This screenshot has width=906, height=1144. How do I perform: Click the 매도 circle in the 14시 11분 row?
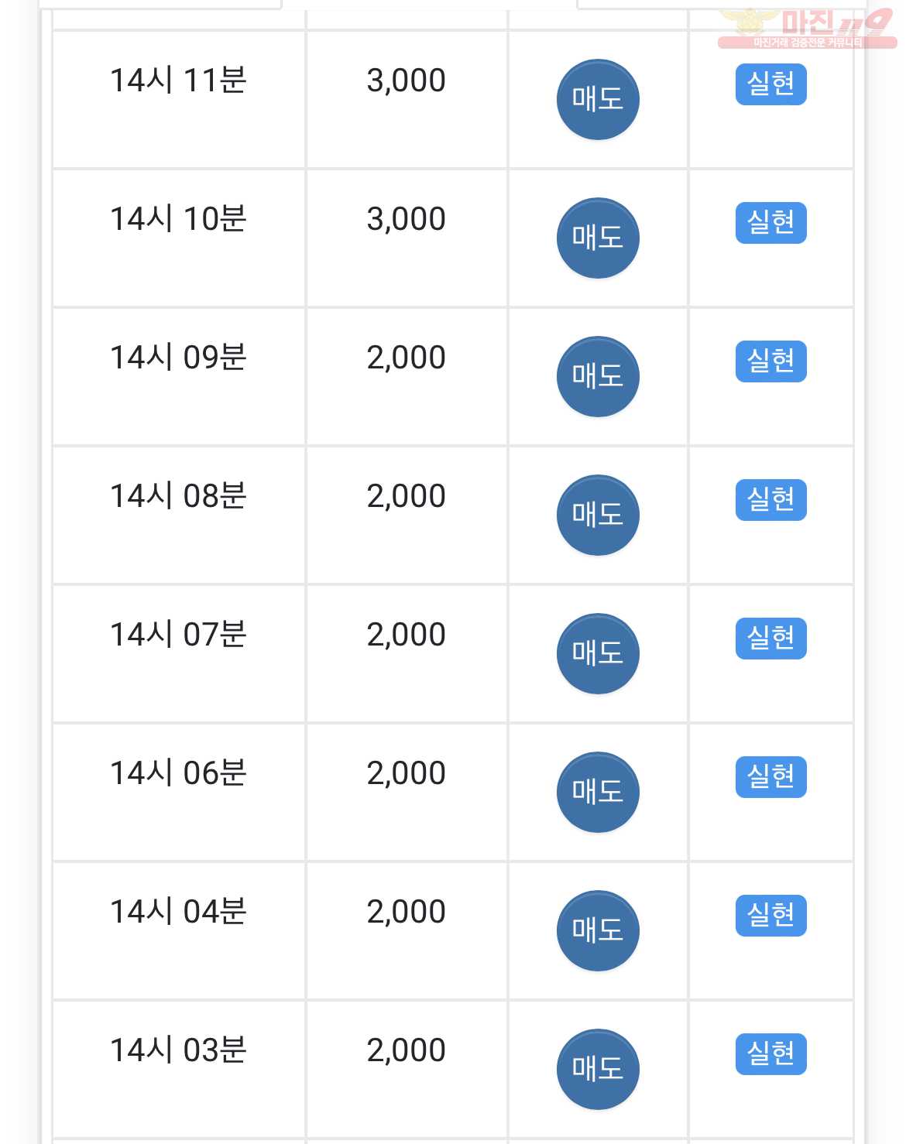tap(598, 100)
